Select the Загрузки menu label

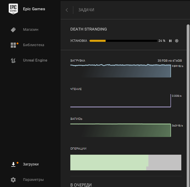click(x=31, y=164)
